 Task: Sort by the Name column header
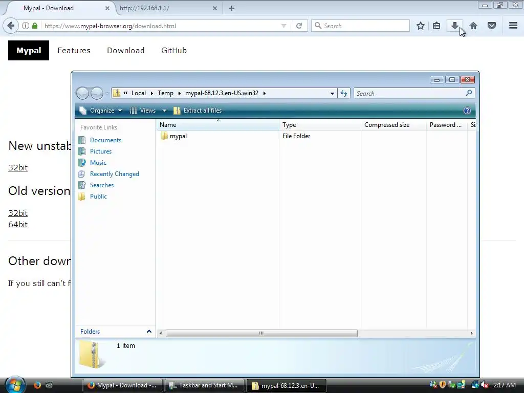point(217,125)
